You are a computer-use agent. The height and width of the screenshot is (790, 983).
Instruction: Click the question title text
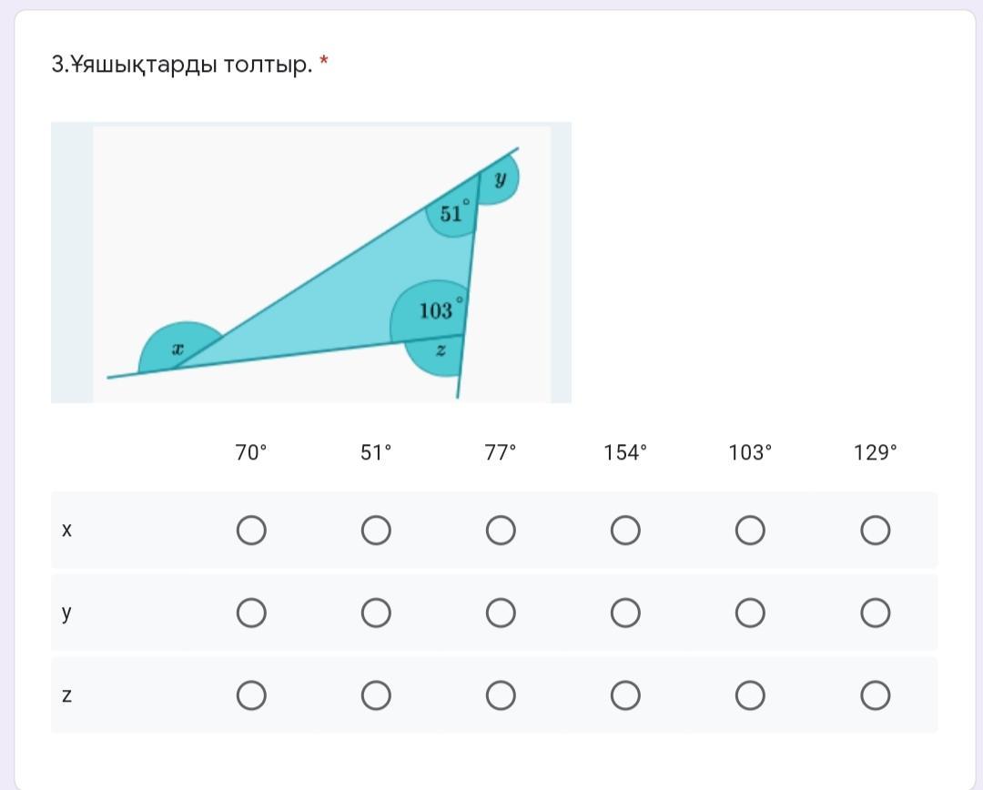point(182,64)
